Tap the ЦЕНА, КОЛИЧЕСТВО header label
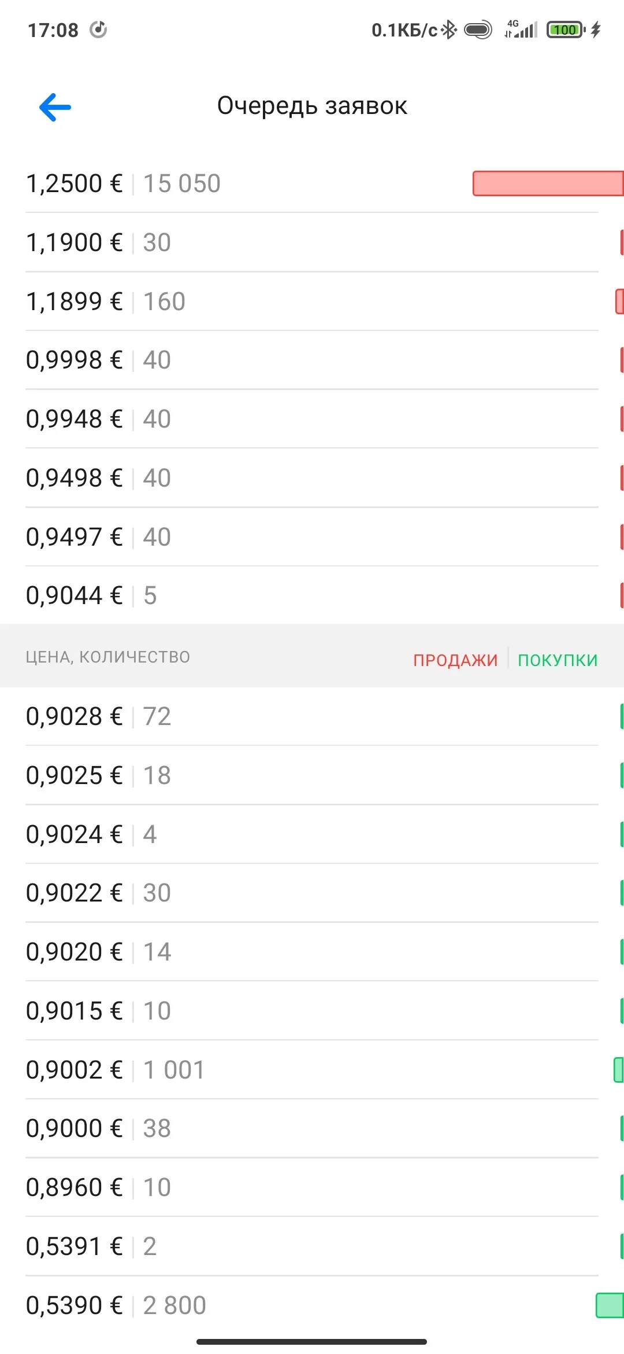The height and width of the screenshot is (1354, 624). [107, 657]
